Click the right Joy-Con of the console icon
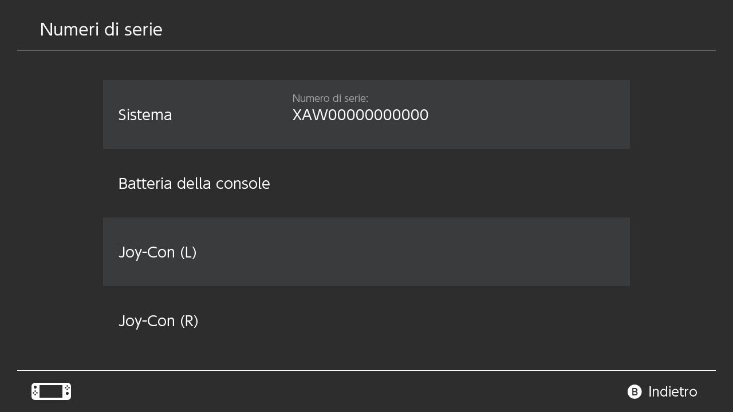Screen dimensions: 733x412 67,391
